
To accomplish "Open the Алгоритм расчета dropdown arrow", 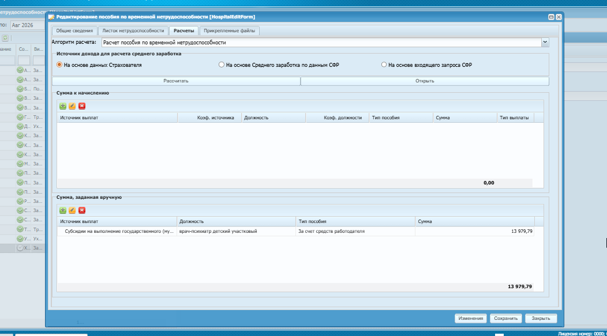I will (545, 42).
